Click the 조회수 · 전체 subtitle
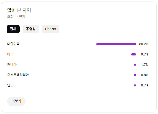This screenshot has height=114, width=158. pos(16,17)
